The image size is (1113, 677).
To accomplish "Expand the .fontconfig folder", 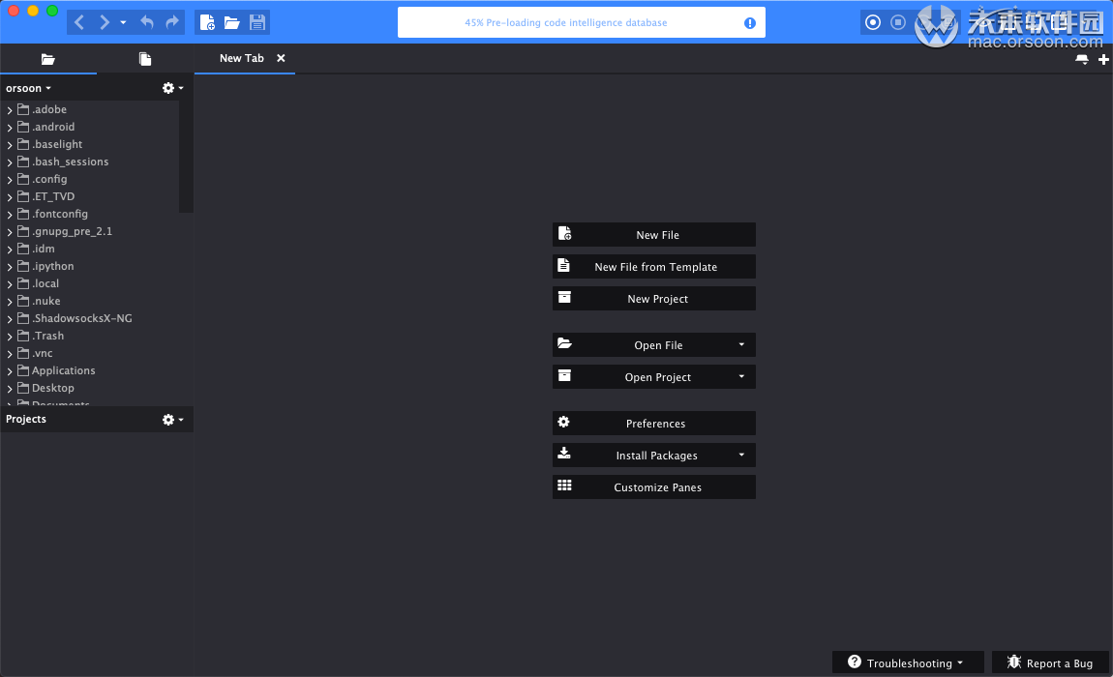I will 10,215.
